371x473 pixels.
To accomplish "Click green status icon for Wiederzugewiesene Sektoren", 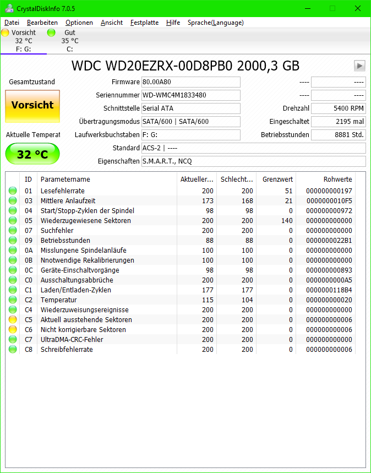I will (x=13, y=220).
